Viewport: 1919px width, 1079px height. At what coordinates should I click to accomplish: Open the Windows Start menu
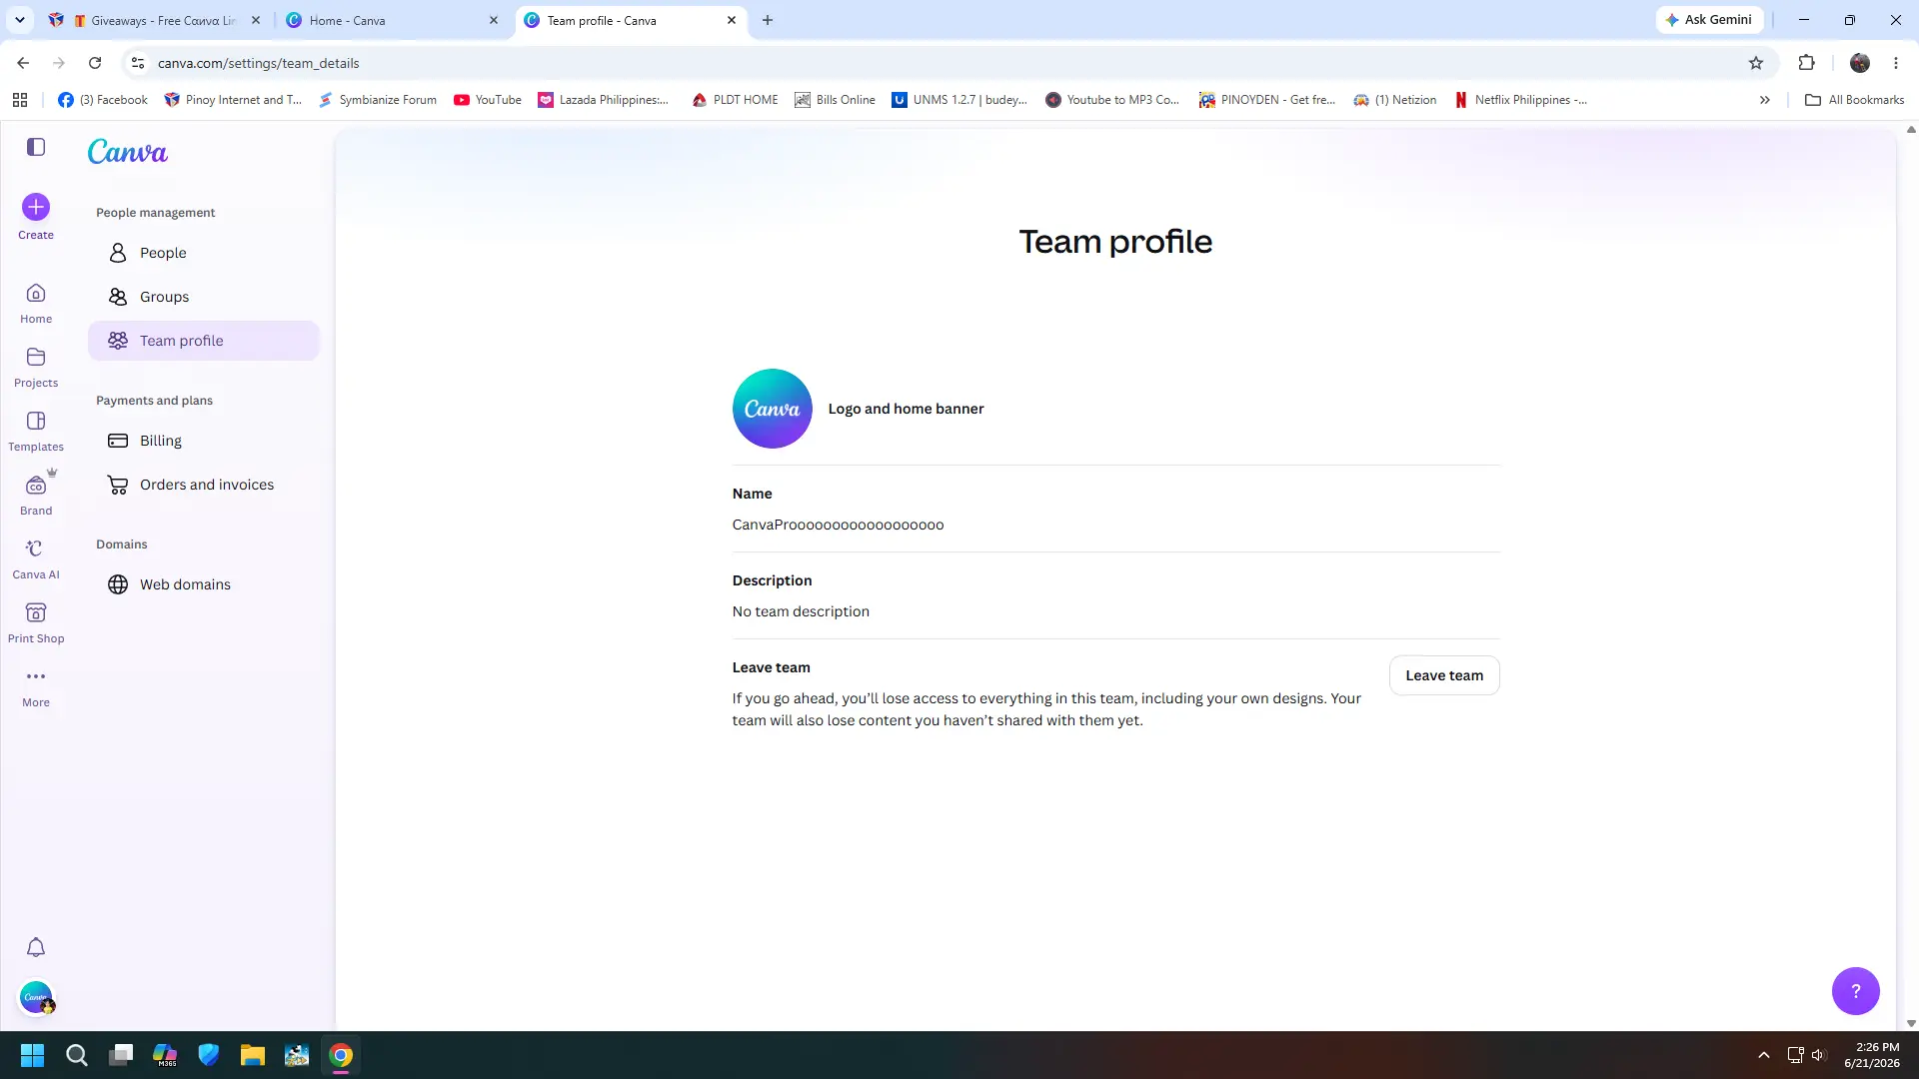(32, 1055)
